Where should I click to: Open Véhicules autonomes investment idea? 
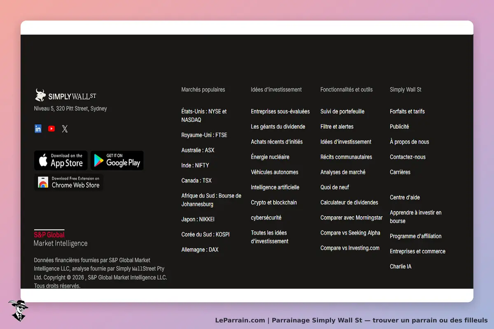click(x=275, y=172)
